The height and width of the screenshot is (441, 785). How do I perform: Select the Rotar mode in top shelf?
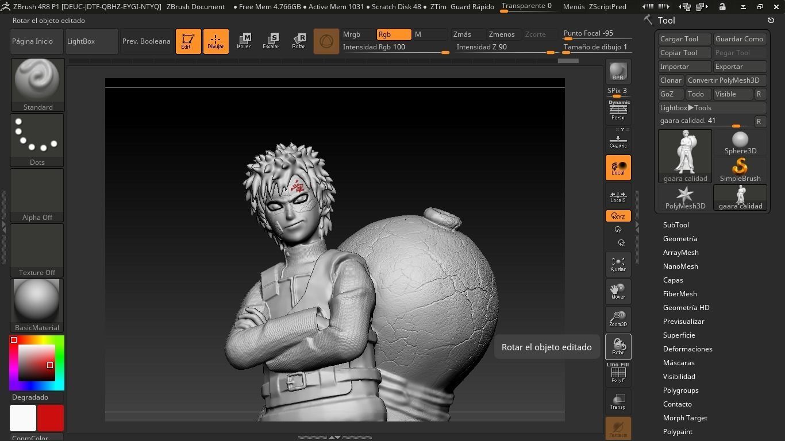coord(299,41)
